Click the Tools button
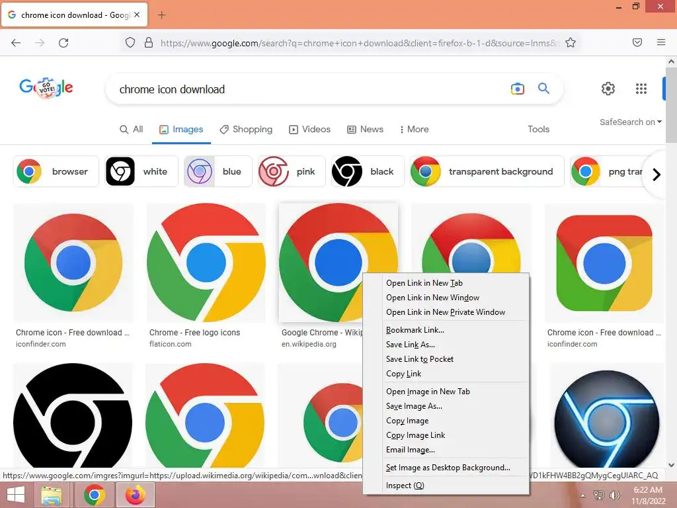 pos(538,129)
